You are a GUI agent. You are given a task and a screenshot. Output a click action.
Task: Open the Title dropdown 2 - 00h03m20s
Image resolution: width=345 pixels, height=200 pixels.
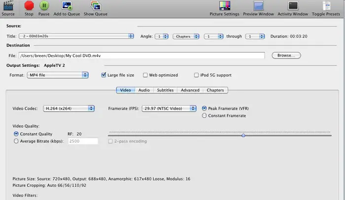(x=76, y=36)
